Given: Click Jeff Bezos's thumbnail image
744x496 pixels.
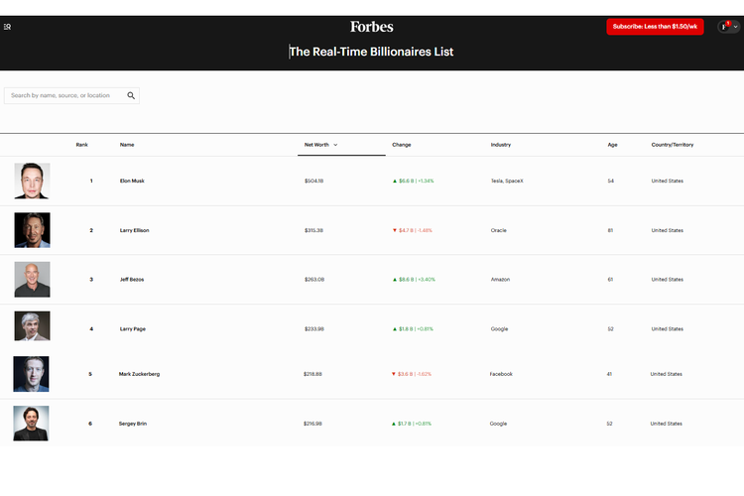Looking at the screenshot, I should coord(32,279).
